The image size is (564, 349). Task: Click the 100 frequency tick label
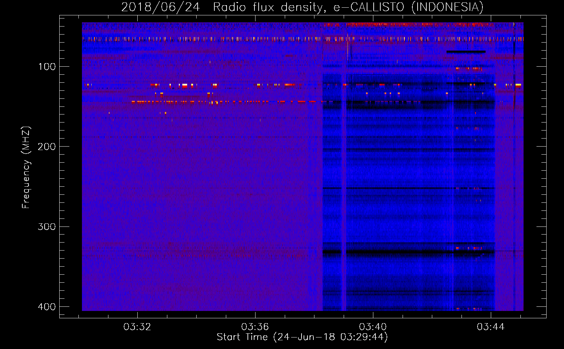click(x=47, y=67)
